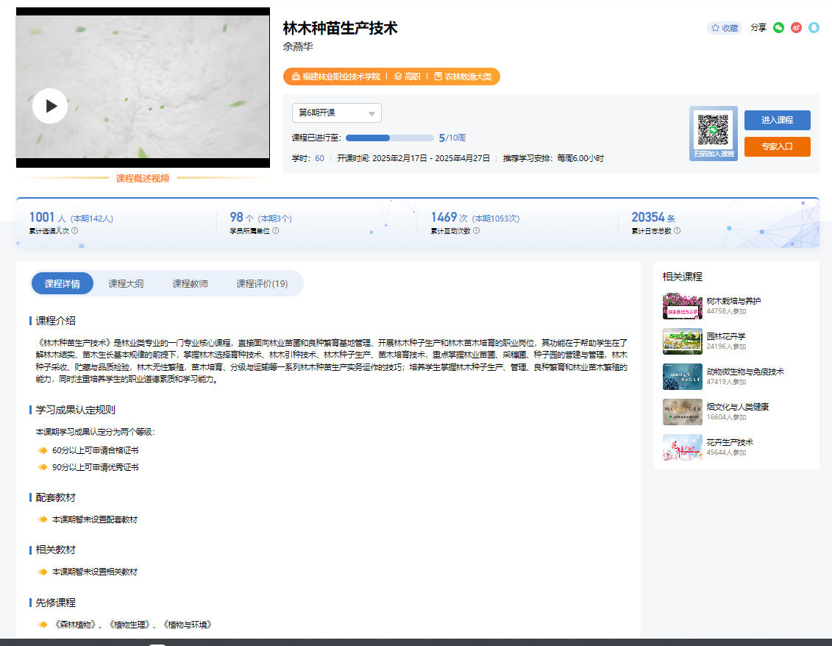Click the 推荐学习安排 每周6.00小时 text
The width and height of the screenshot is (832, 646).
pos(553,159)
